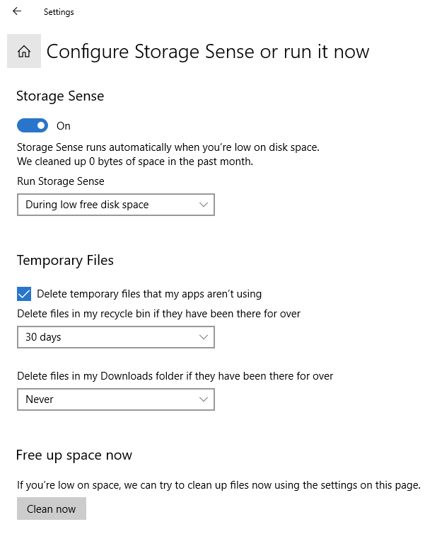Click the "Run Storage Sense" field label
This screenshot has width=437, height=534.
61,181
